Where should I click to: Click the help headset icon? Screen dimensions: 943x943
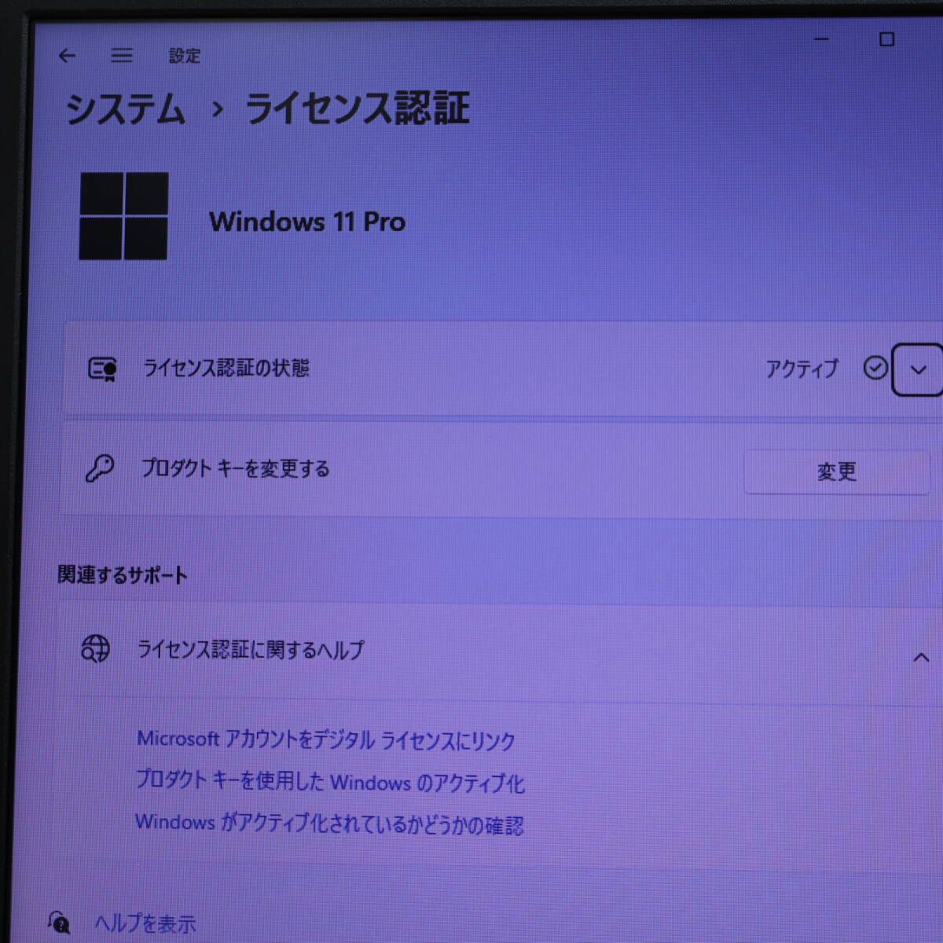pos(59,922)
